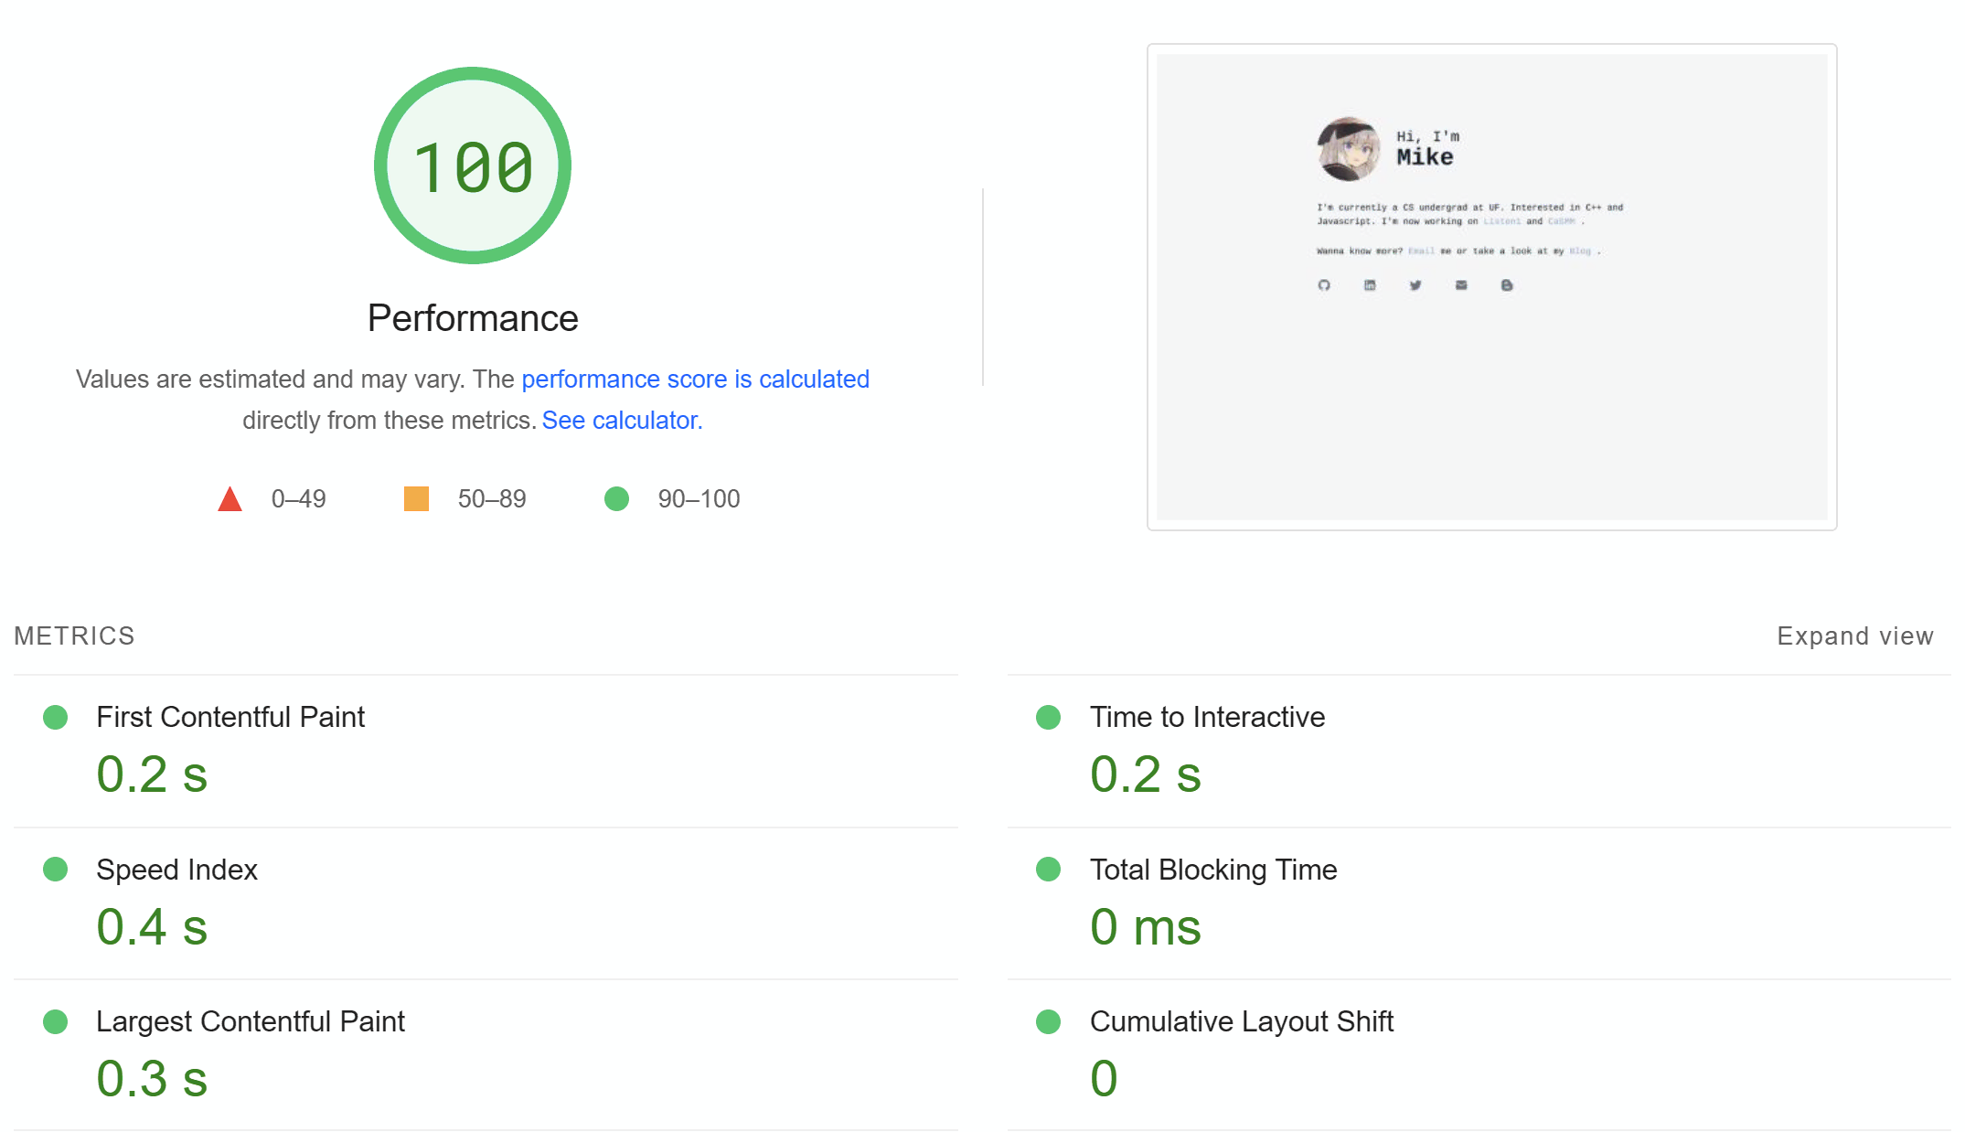The image size is (1965, 1132).
Task: Click the 100 performance score gauge
Action: 472,166
